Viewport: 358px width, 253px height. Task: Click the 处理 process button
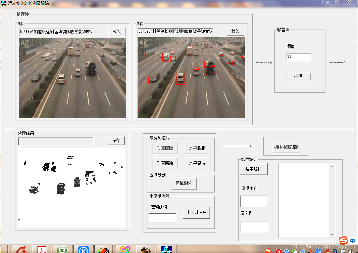[298, 76]
